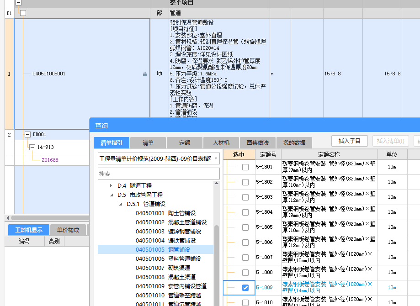
Task: Click the row number 2 cell
Action: tap(10, 135)
